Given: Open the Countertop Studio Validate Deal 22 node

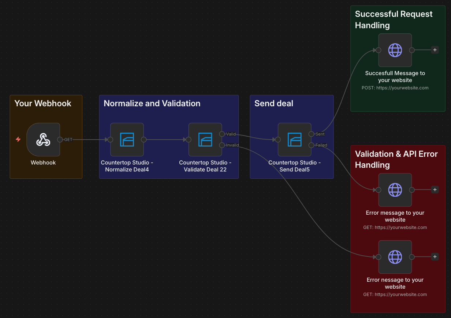Looking at the screenshot, I should pyautogui.click(x=205, y=140).
